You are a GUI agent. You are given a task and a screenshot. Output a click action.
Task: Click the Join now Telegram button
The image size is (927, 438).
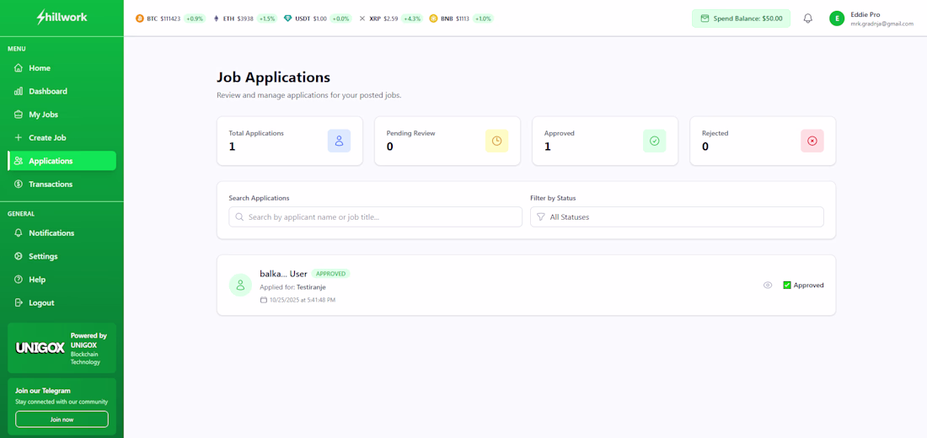62,419
